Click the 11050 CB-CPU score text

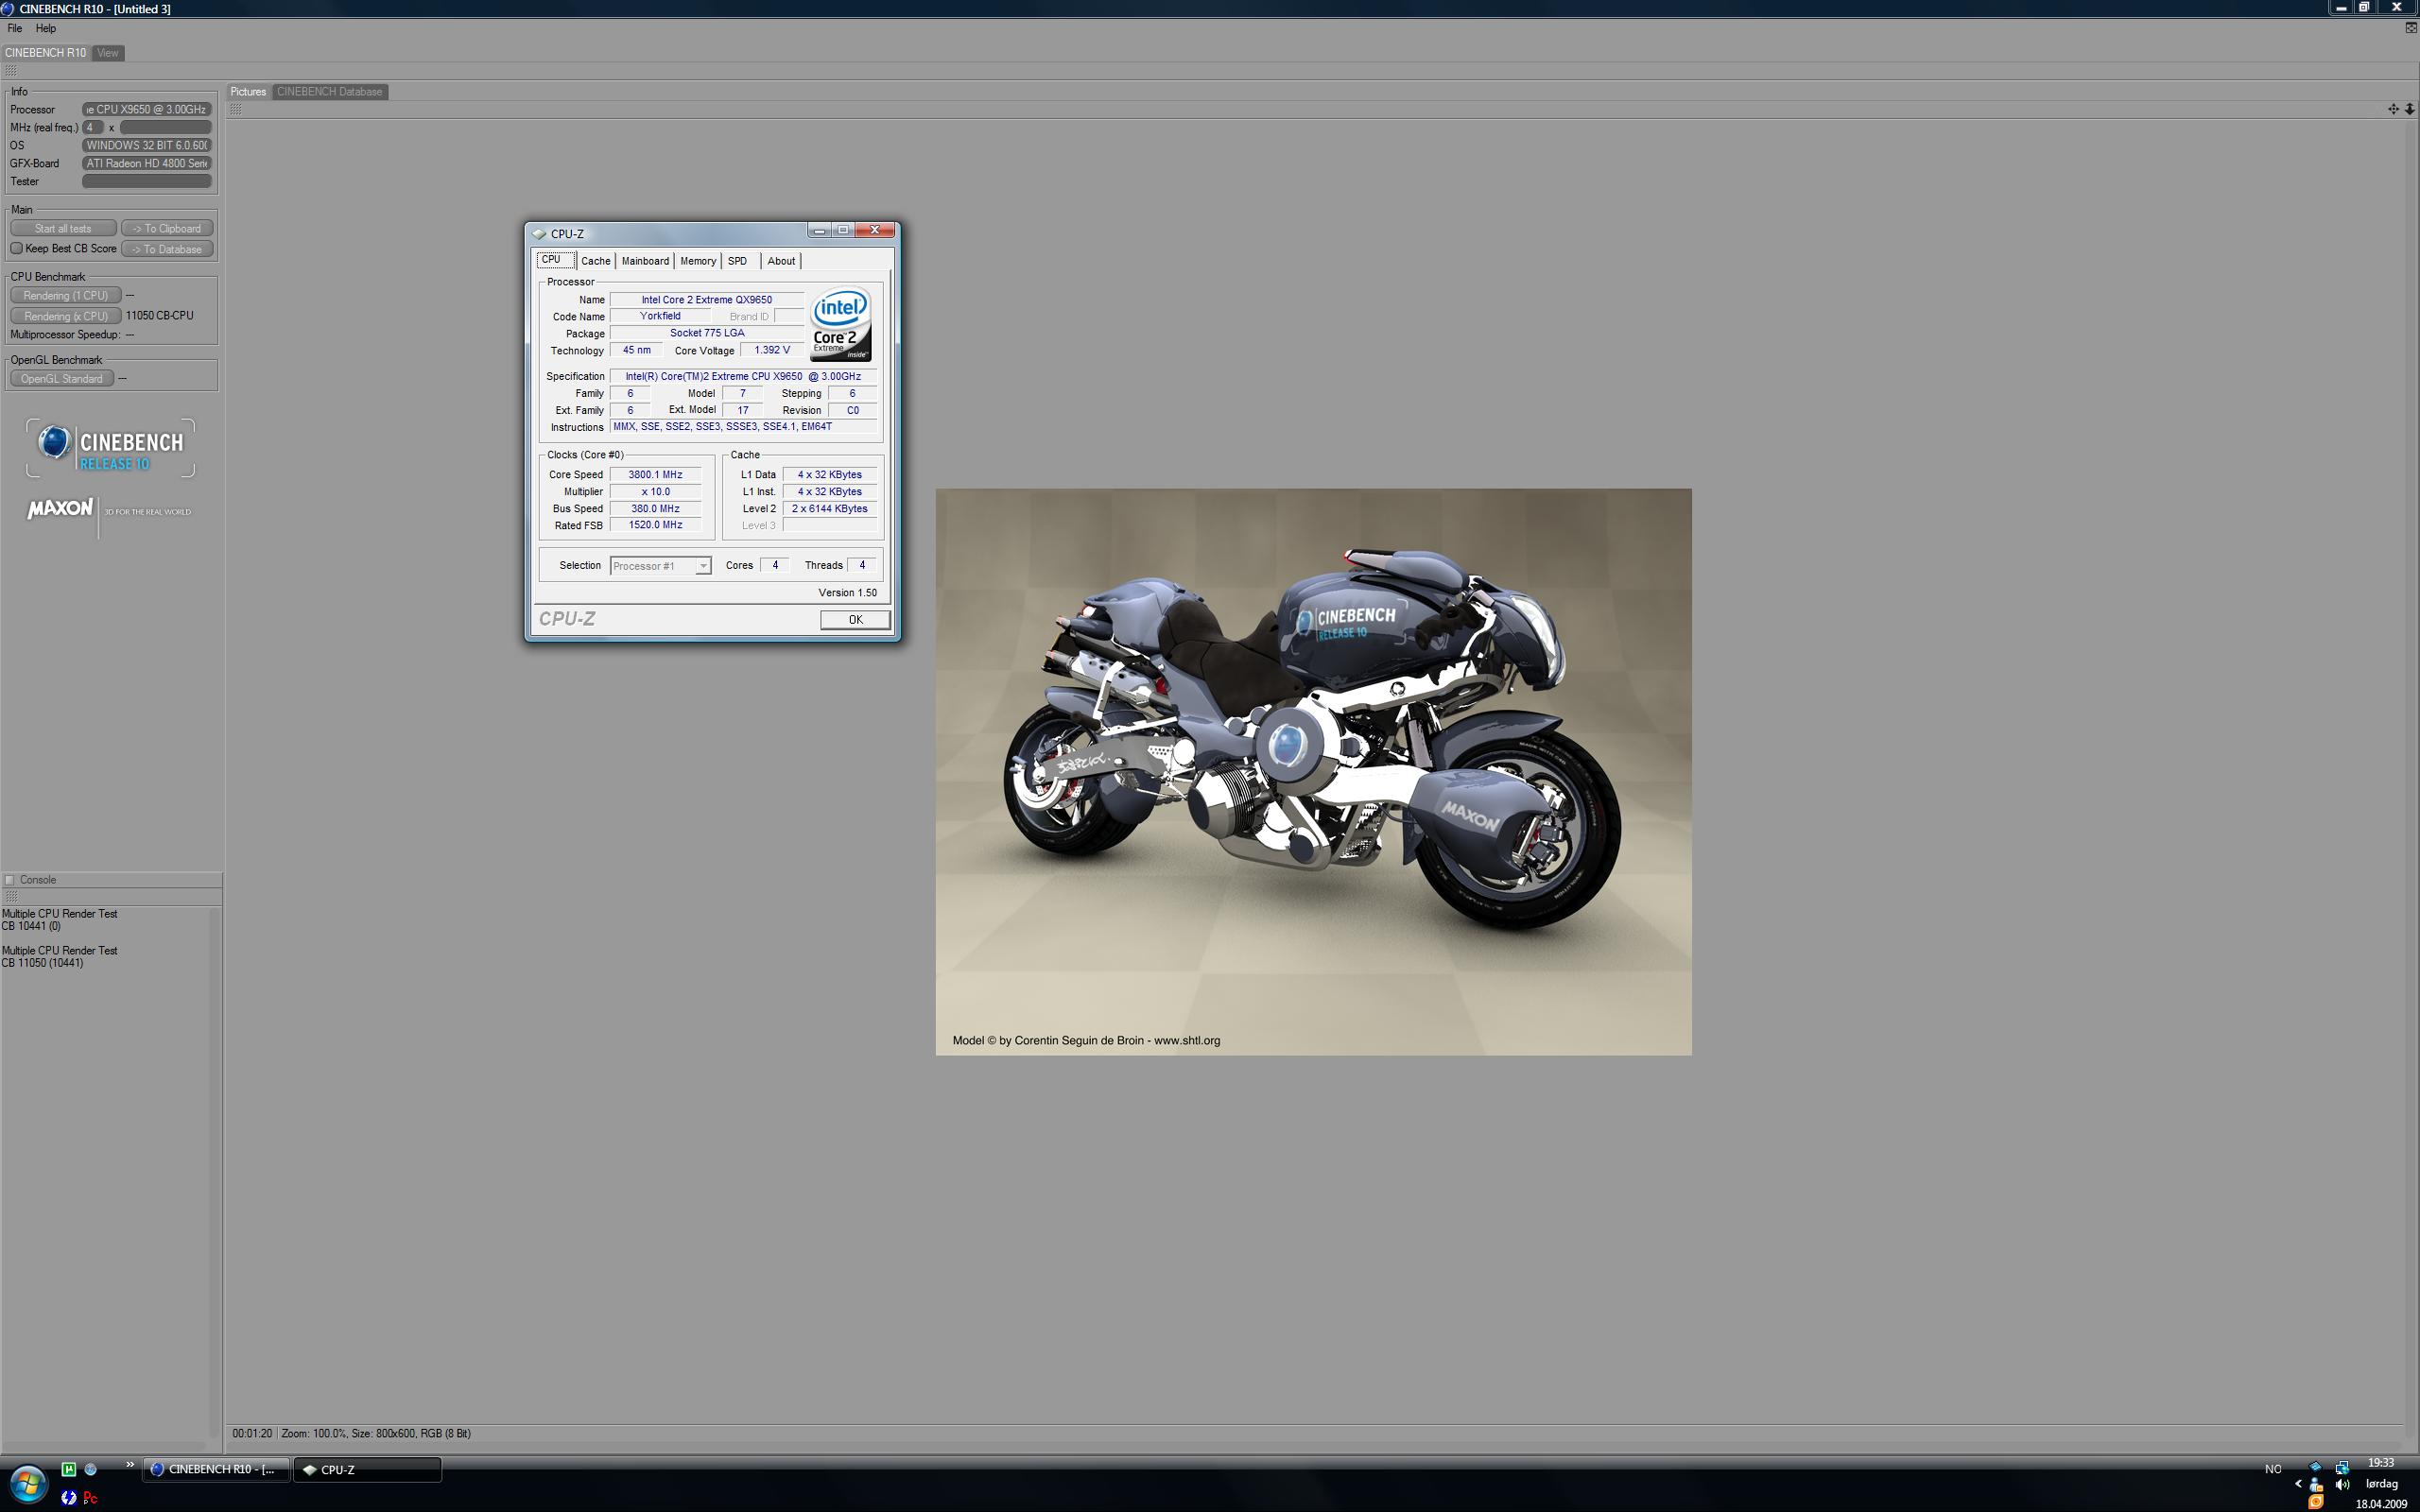click(160, 316)
